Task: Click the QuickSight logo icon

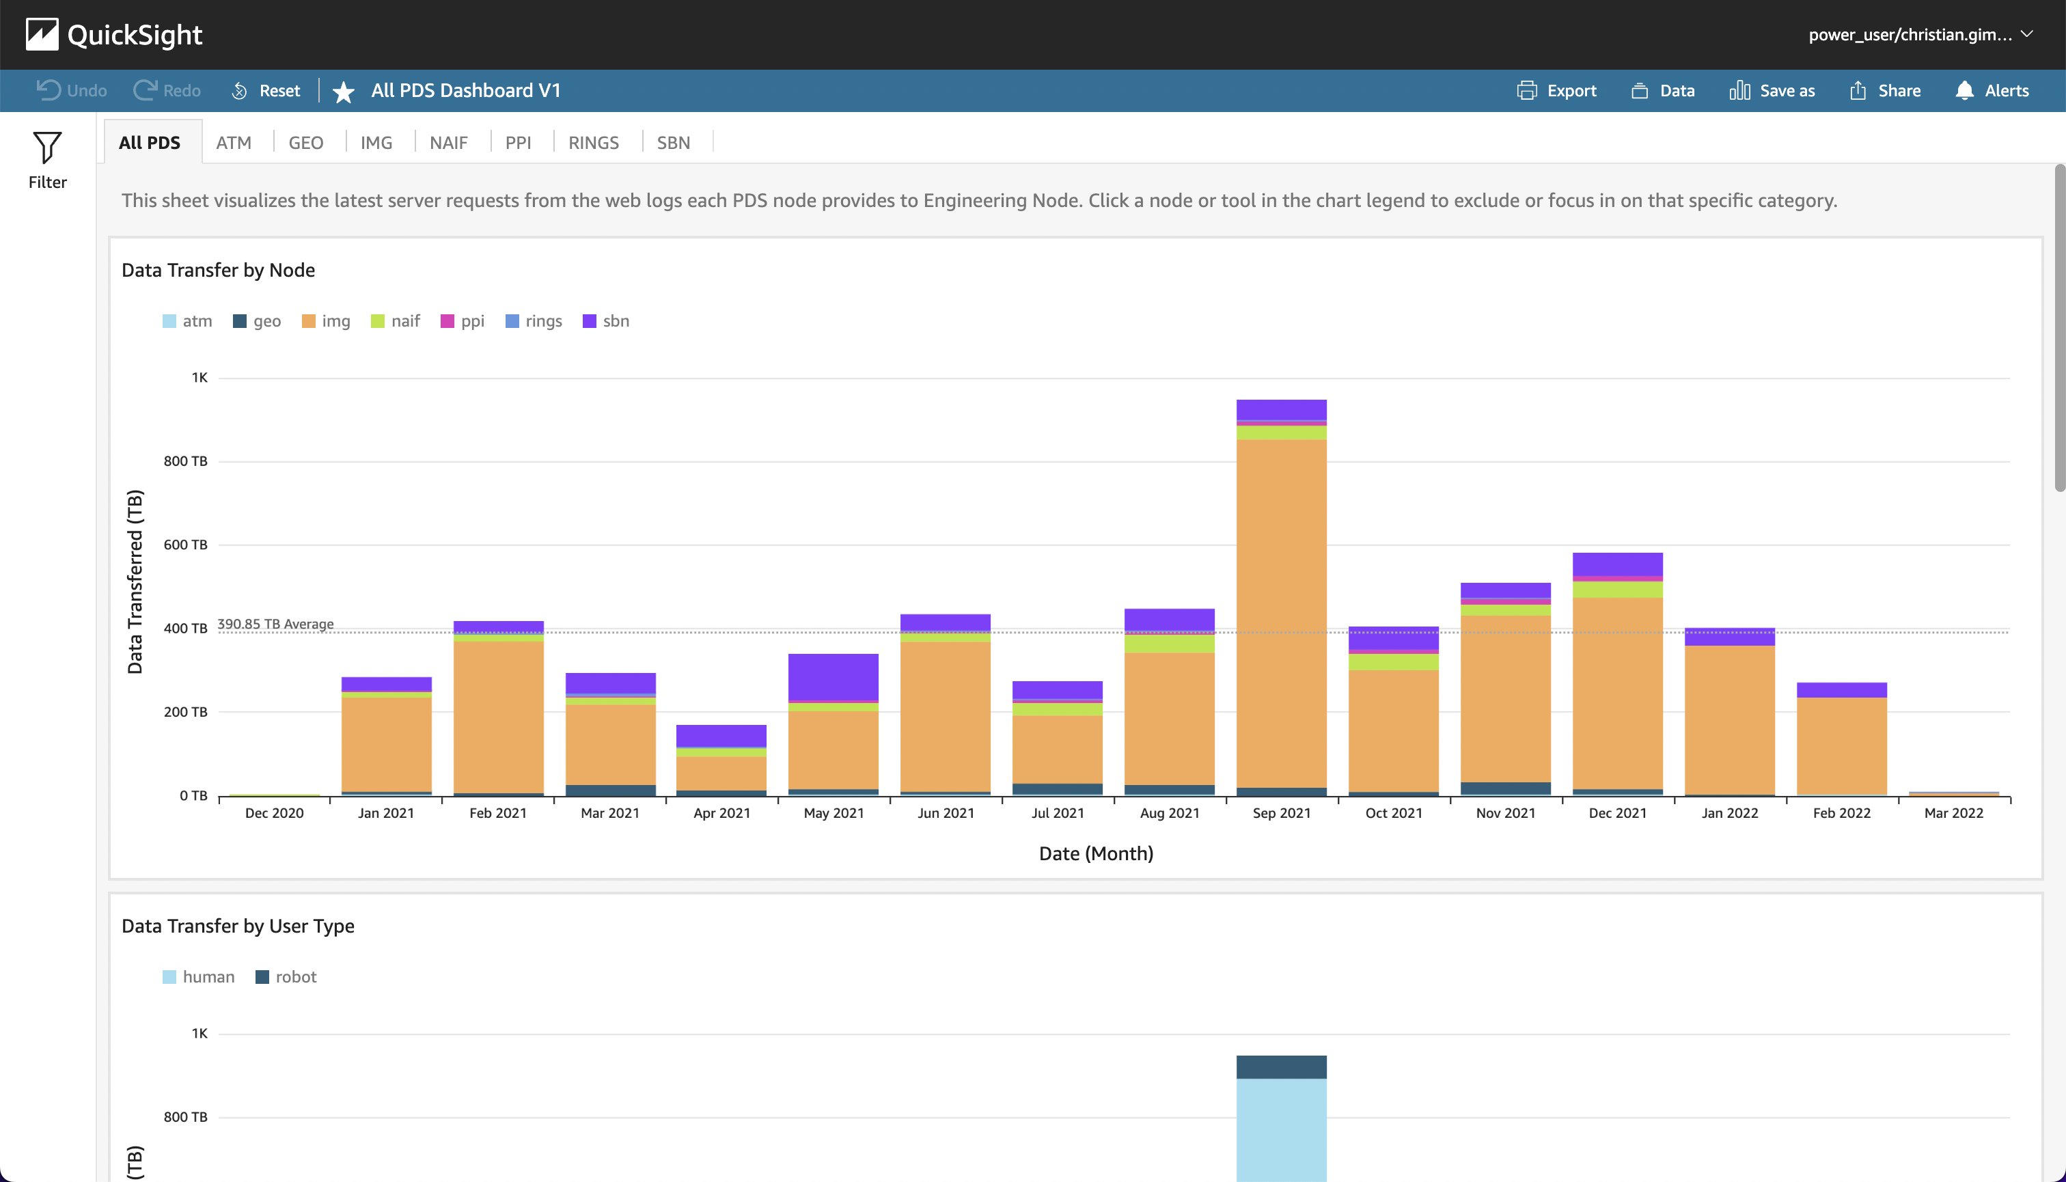Action: [x=42, y=34]
